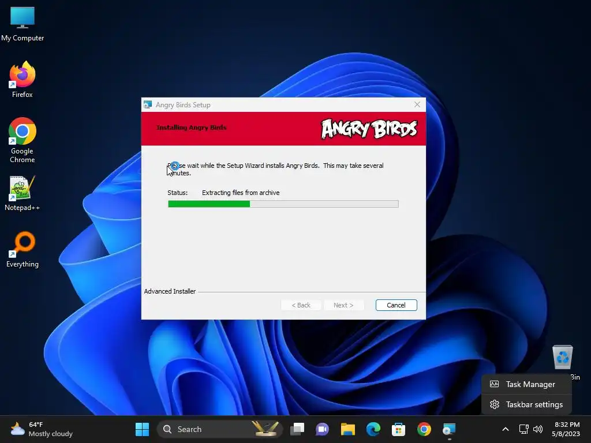Click the 'Extracting files from archive' status text

(x=241, y=193)
